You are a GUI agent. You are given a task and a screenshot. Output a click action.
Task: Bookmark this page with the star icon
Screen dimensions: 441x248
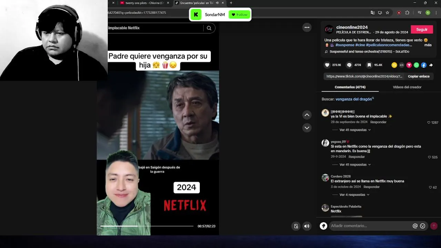(x=388, y=13)
